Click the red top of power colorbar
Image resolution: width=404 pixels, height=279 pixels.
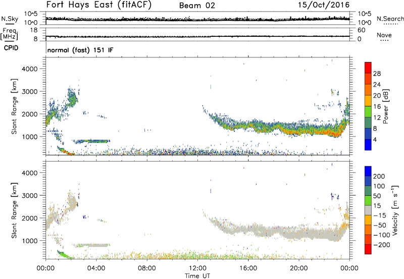point(368,67)
